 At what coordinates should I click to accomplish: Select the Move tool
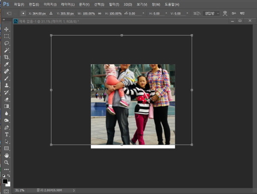(x=6, y=29)
